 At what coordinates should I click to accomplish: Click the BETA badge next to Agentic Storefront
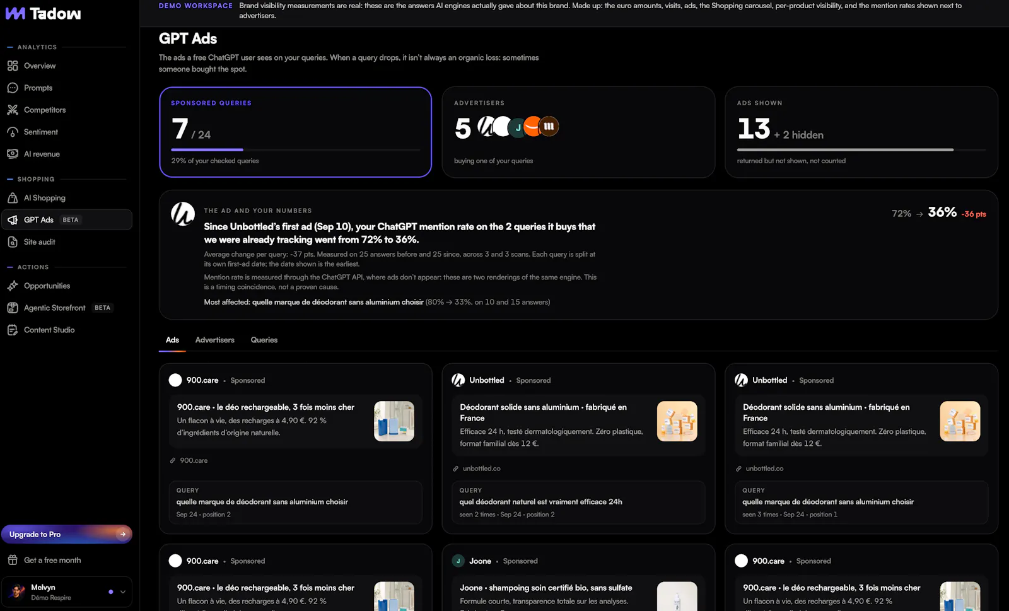(x=103, y=308)
